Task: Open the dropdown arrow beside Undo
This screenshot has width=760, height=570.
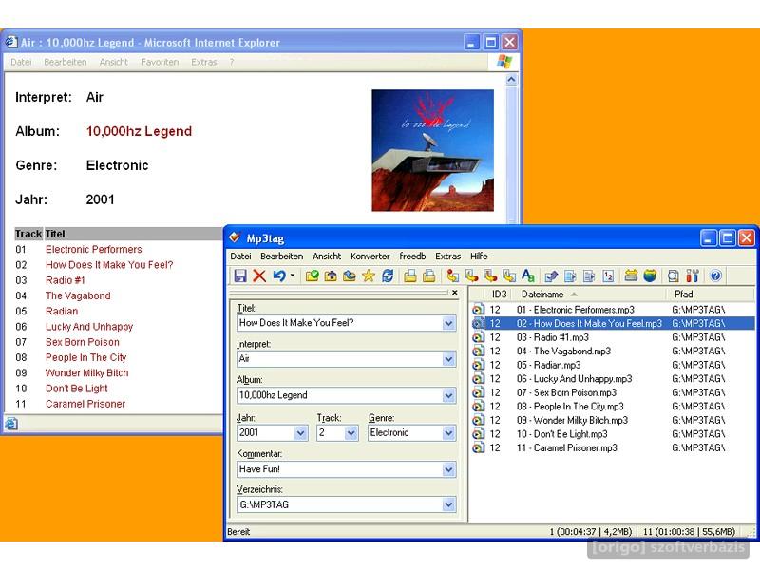Action: (293, 275)
